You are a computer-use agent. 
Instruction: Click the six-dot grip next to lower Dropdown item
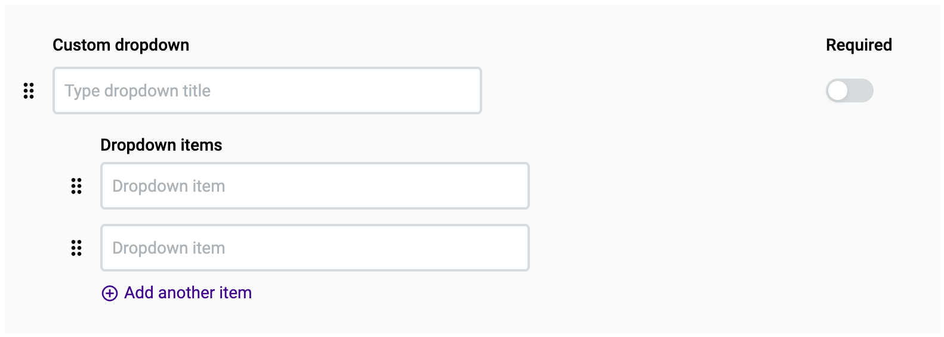[76, 248]
